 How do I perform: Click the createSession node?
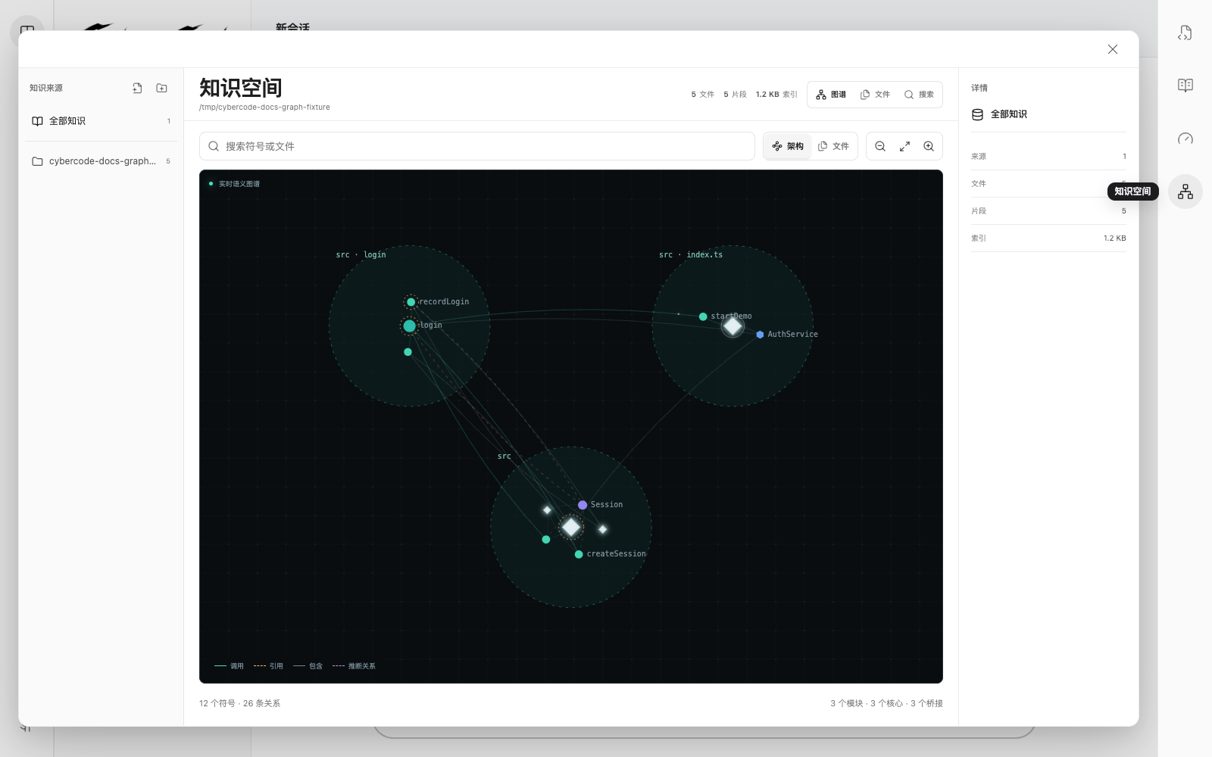click(579, 554)
